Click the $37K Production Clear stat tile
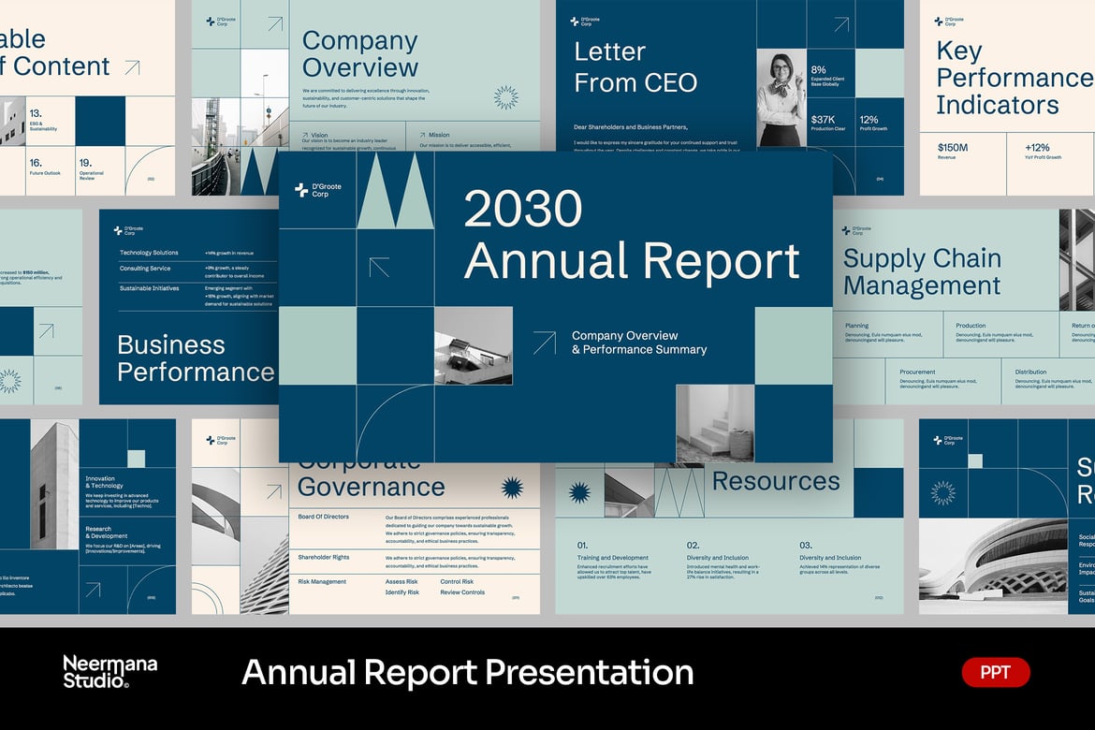The height and width of the screenshot is (730, 1095). tap(830, 123)
